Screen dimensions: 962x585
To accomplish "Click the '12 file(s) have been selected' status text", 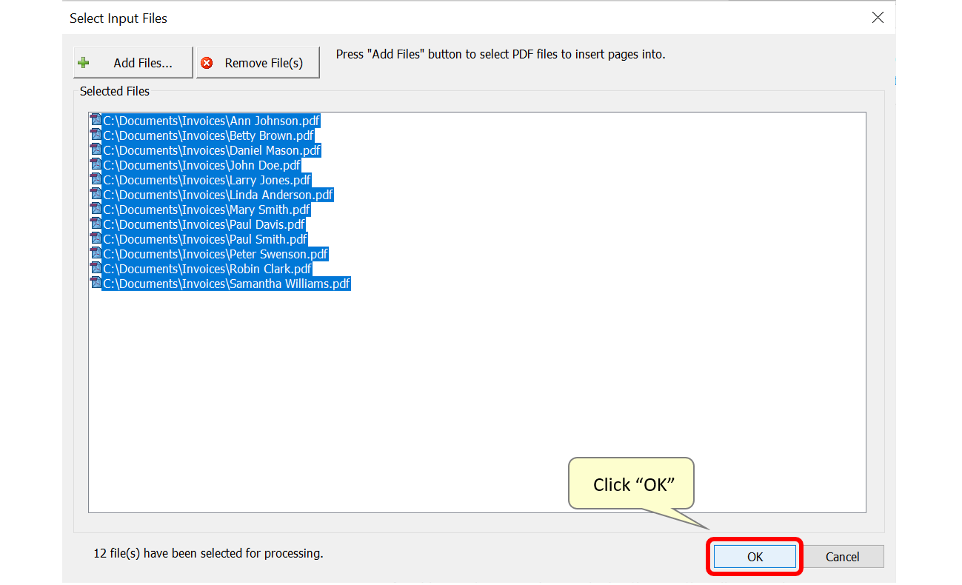I will [x=208, y=553].
